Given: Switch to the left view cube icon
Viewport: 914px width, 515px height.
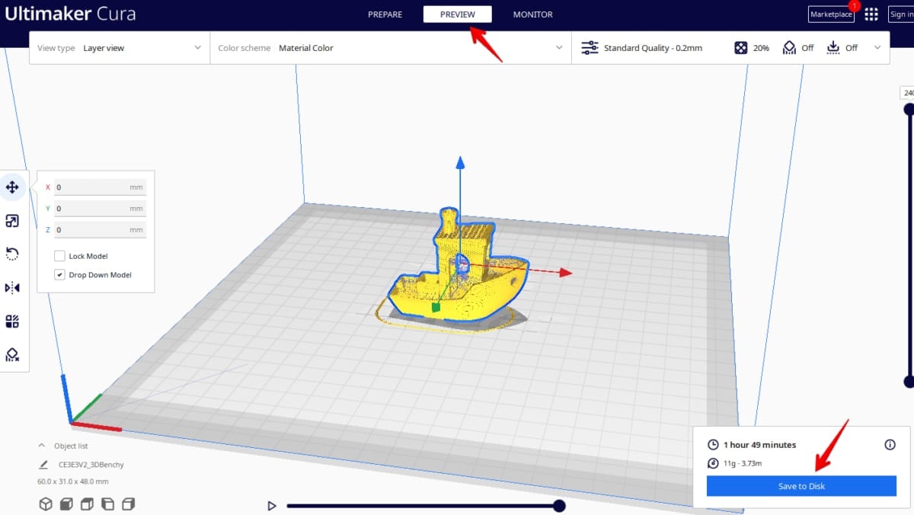Looking at the screenshot, I should tap(107, 504).
